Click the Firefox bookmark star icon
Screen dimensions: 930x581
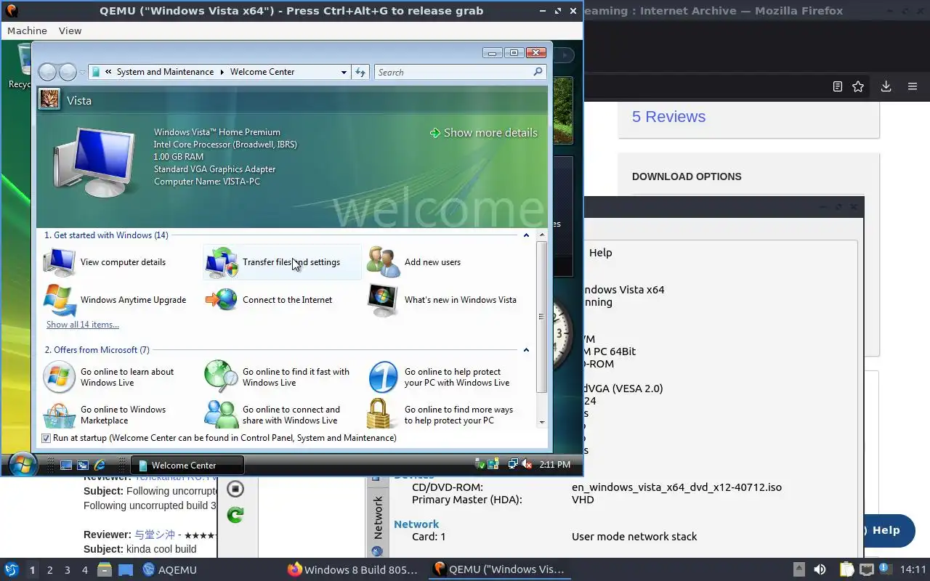(x=858, y=86)
